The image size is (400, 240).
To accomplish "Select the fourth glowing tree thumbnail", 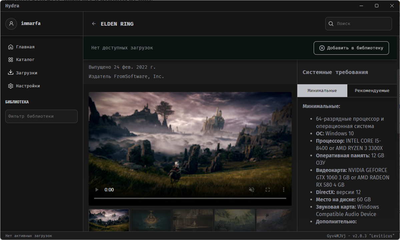I will [235, 220].
